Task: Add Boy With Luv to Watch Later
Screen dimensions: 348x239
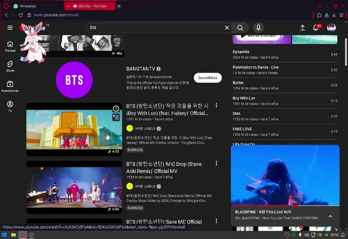Action: pos(116,109)
